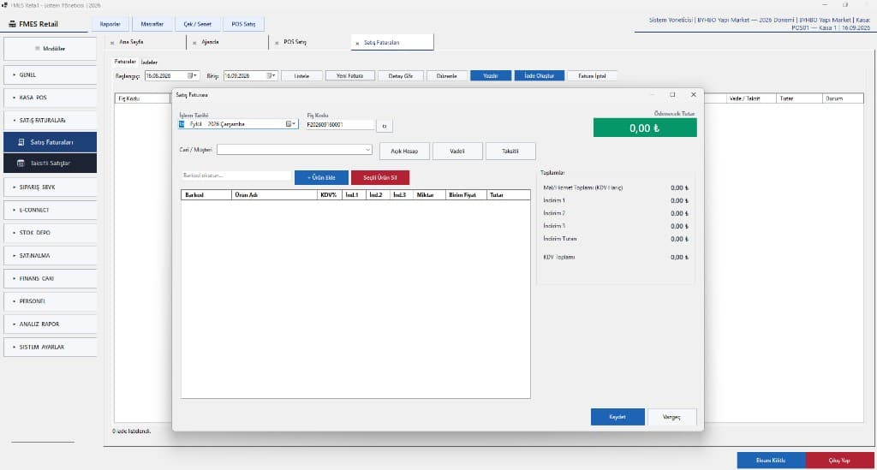Focus the barcode input field
Screen dimensions: 877x470
pos(236,176)
